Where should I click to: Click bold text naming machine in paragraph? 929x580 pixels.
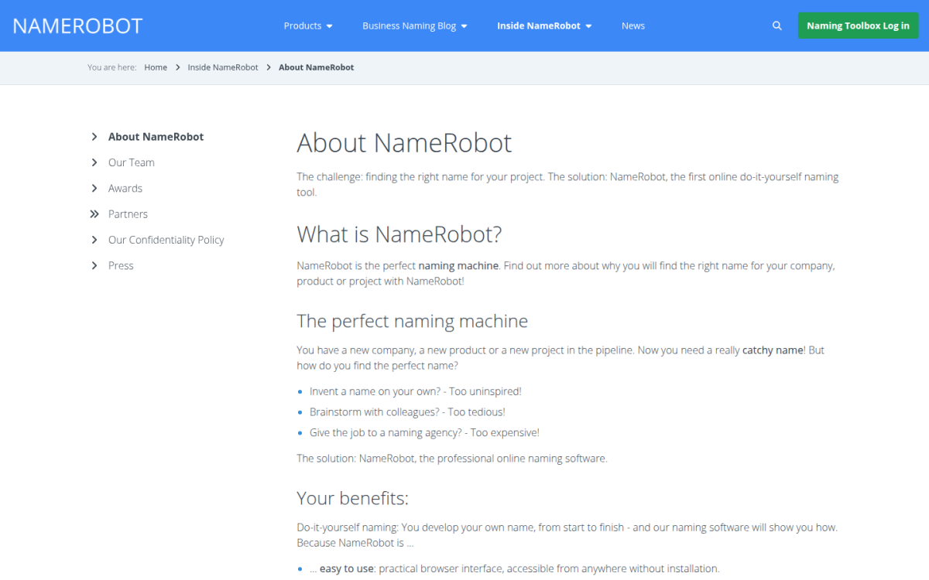(458, 265)
